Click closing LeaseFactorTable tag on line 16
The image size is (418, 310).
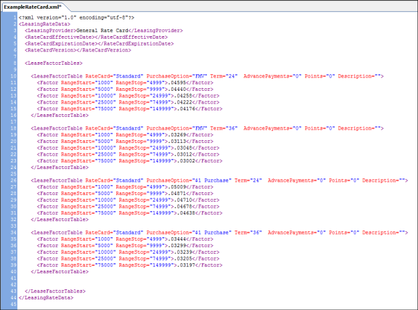[x=60, y=116]
